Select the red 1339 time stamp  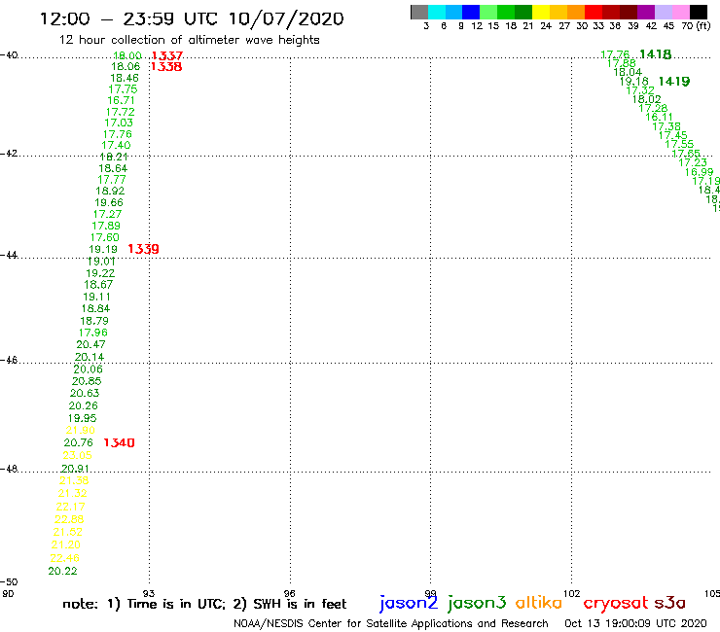point(143,249)
